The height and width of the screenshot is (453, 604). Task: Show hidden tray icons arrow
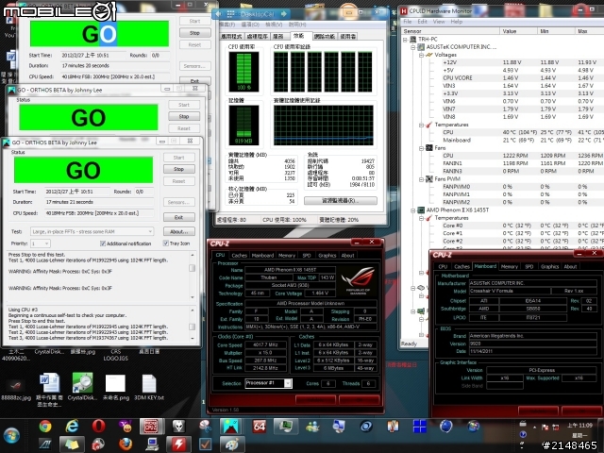534,428
